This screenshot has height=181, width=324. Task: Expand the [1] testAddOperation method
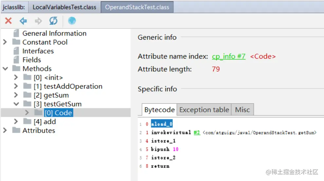[16, 86]
